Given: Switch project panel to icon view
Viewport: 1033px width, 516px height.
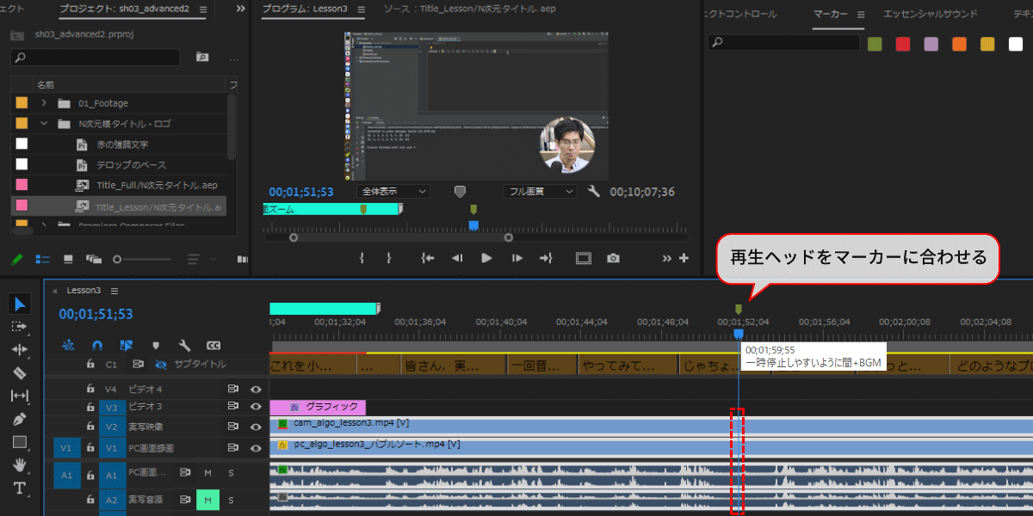Looking at the screenshot, I should [x=68, y=259].
